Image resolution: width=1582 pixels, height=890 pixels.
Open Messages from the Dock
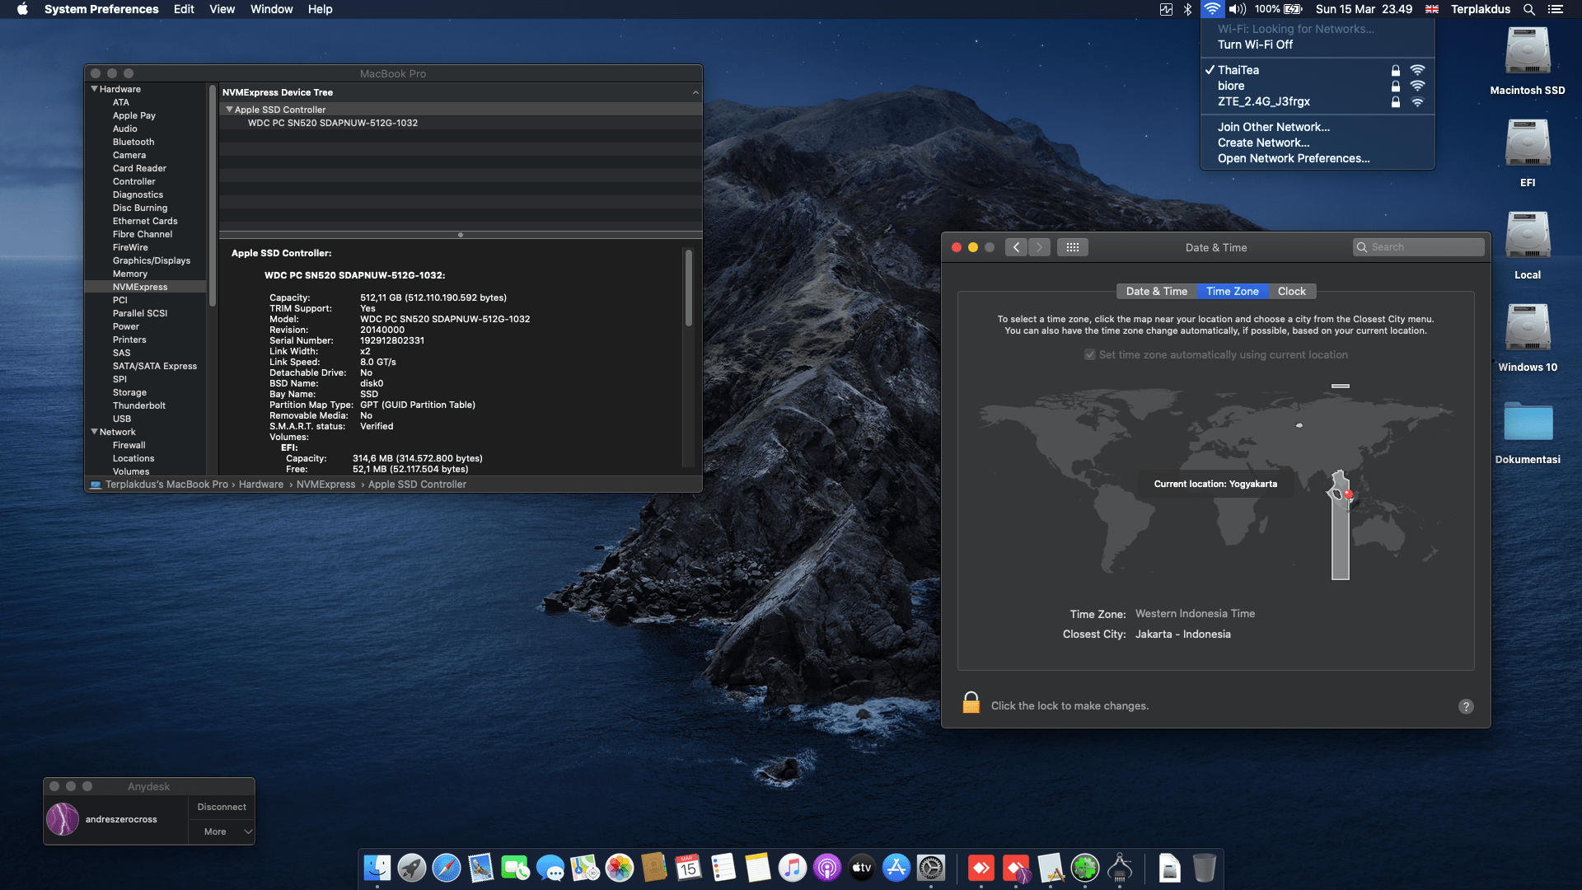550,868
